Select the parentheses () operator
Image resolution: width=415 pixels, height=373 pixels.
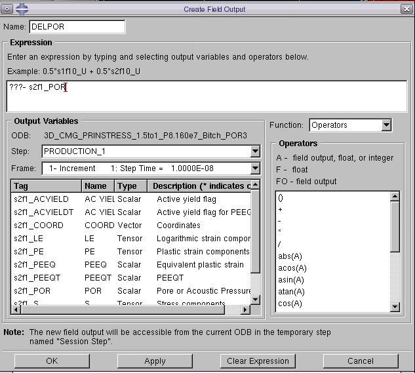[333, 198]
